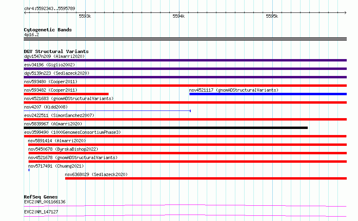The height and width of the screenshot is (221, 358).
Task: Click the red esv2422511 variant bar
Action: coord(185,119)
